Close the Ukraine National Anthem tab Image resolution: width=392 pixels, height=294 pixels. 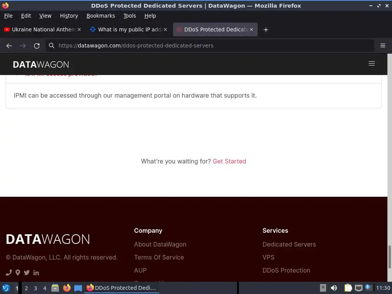point(79,29)
